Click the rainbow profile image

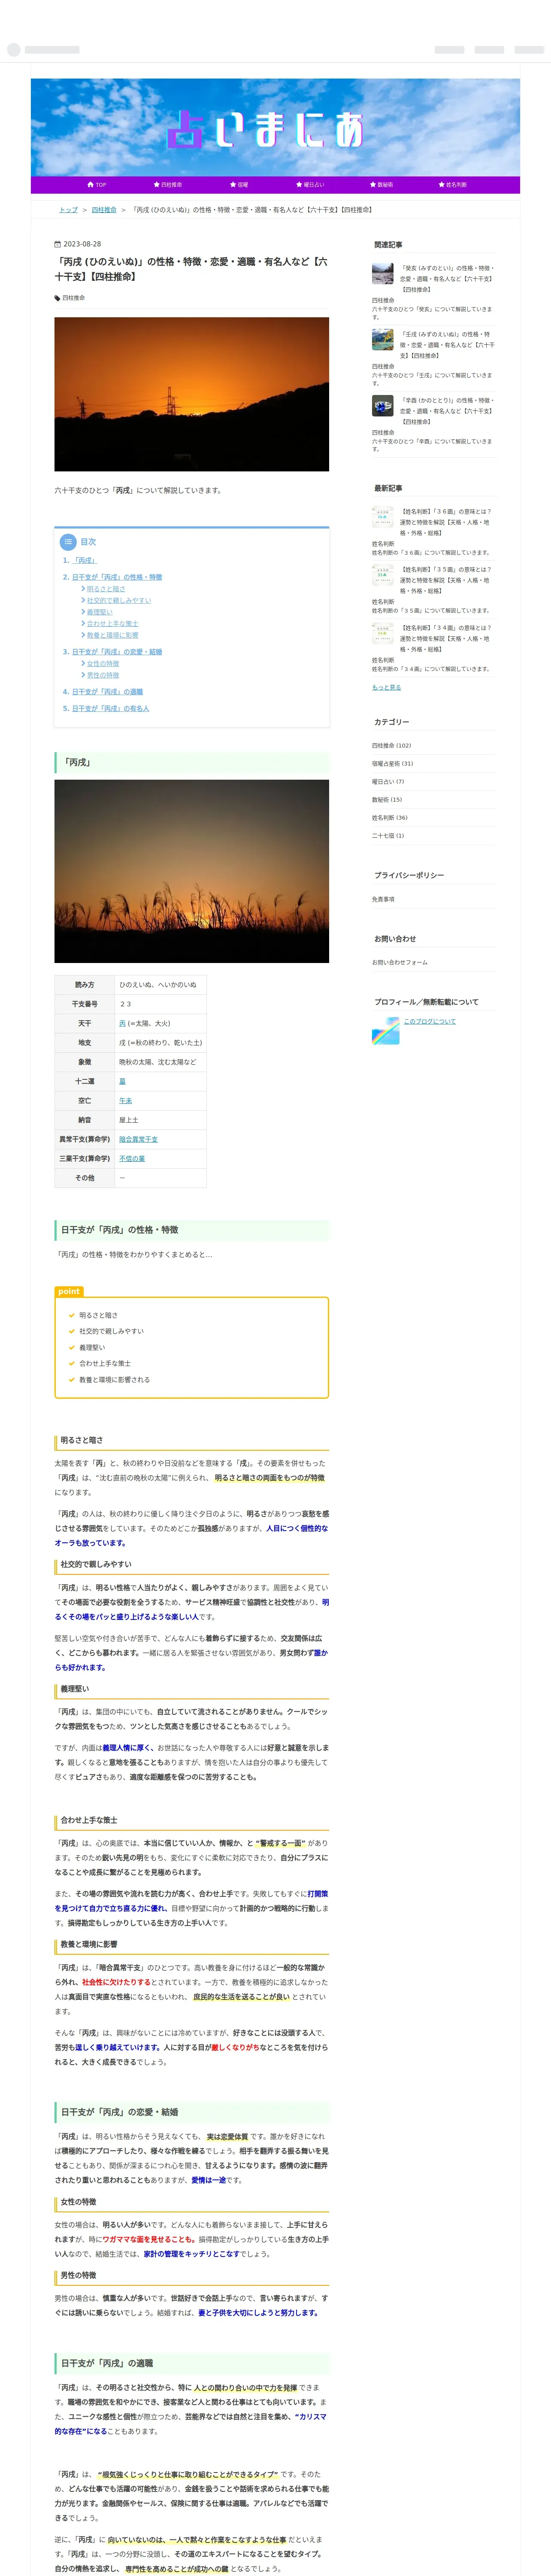385,1030
